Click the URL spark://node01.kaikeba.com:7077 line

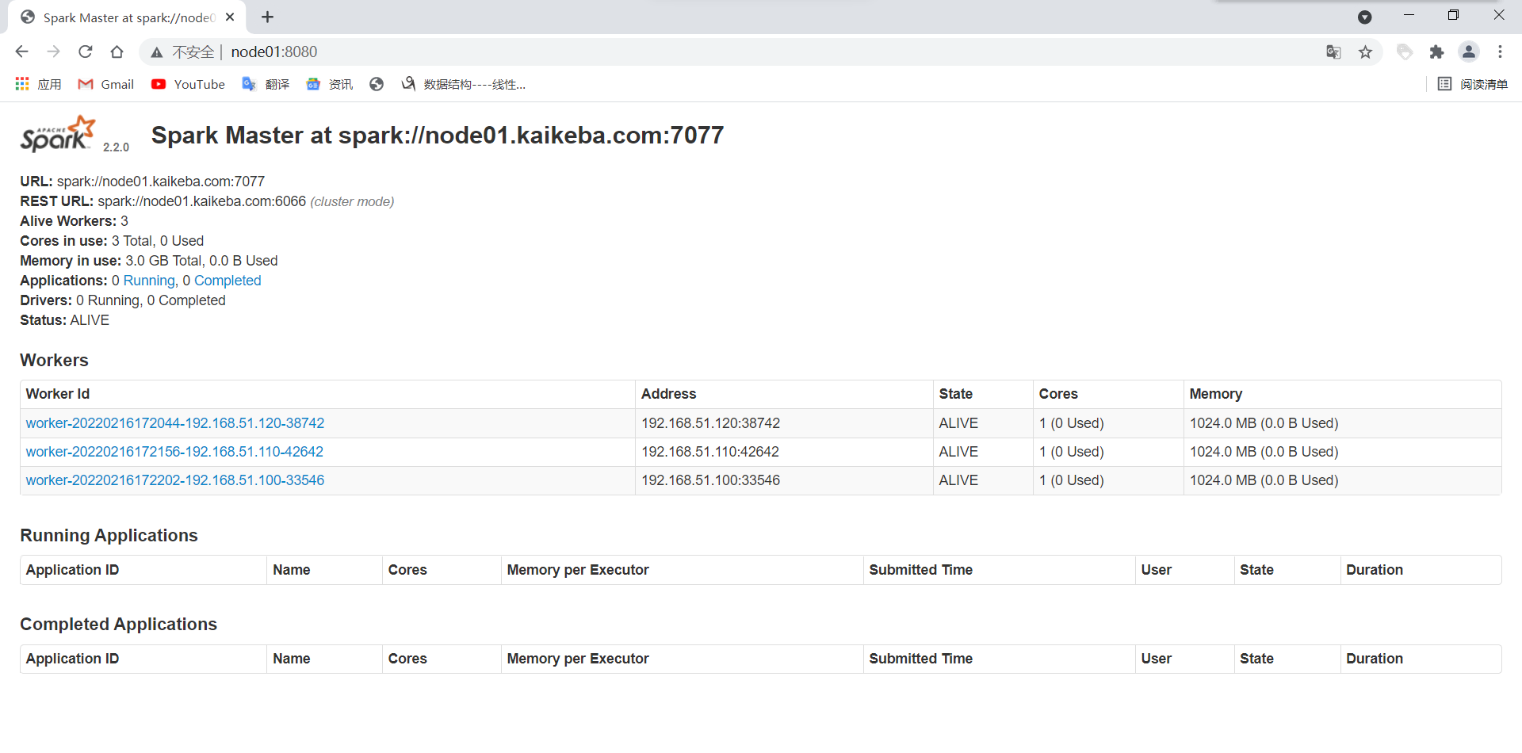pos(143,182)
